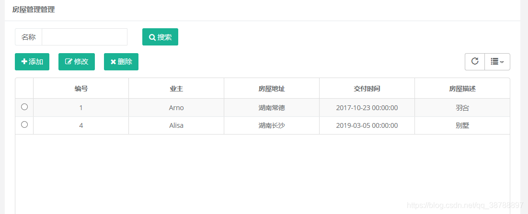The image size is (528, 214).
Task: Click the 删除 delete button
Action: pyautogui.click(x=121, y=62)
